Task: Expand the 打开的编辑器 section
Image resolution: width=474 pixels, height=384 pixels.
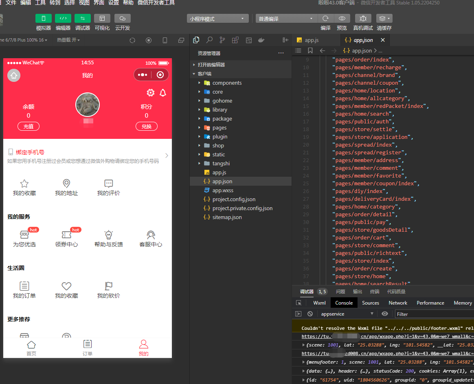Action: (x=241, y=65)
